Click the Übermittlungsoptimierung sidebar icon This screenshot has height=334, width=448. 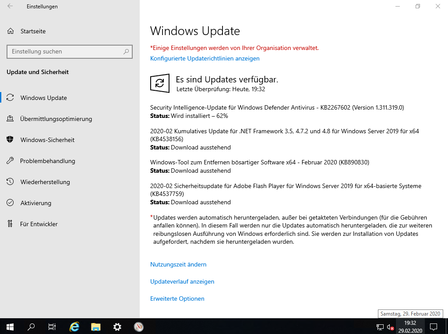coord(10,119)
